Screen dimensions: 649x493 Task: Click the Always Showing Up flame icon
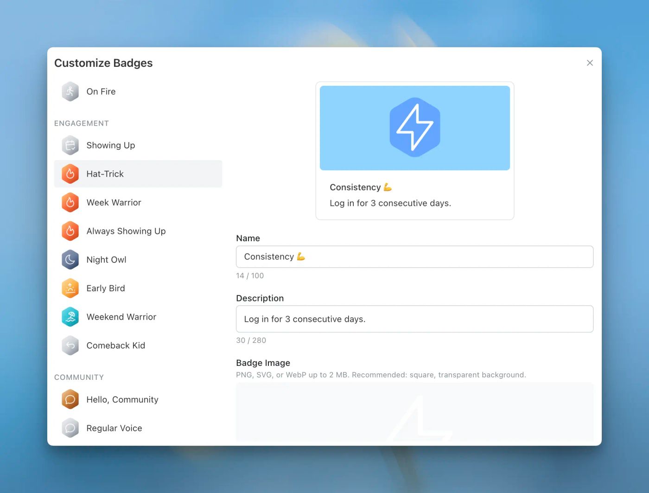tap(70, 231)
